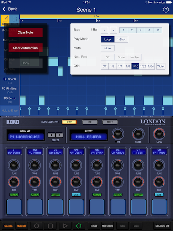Select the BD Bomb track row
This screenshot has width=173, height=231.
(x=10, y=100)
